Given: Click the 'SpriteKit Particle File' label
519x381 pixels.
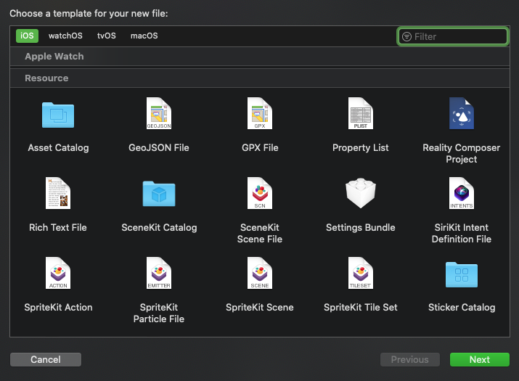Looking at the screenshot, I should tap(159, 313).
